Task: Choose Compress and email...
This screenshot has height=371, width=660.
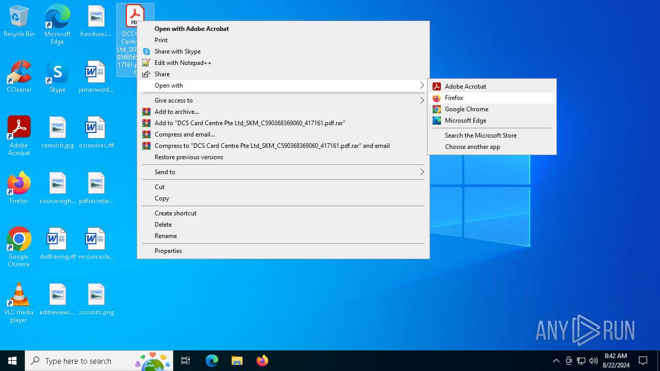Action: (x=283, y=134)
